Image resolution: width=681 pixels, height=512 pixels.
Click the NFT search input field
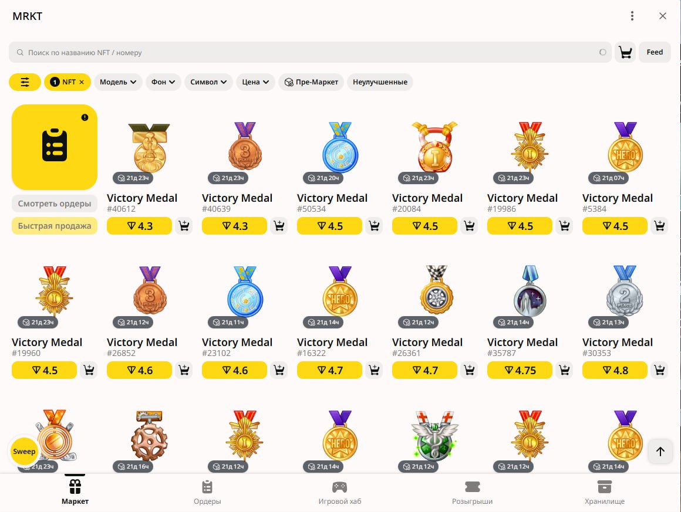pos(305,52)
